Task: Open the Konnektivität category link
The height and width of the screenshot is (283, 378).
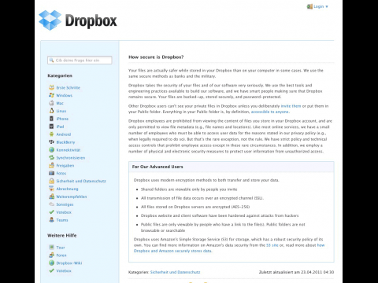Action: pos(69,150)
